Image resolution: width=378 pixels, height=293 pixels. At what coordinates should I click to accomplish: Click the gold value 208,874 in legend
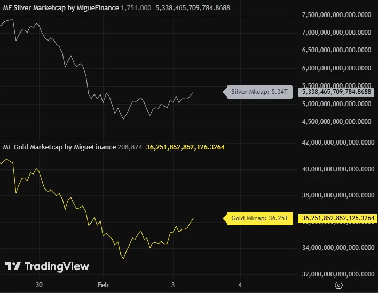pyautogui.click(x=130, y=147)
